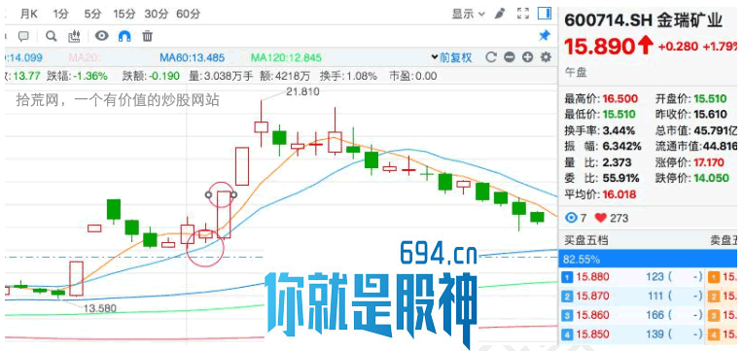743x351 pixels.
Task: Enter full screen chart mode
Action: click(522, 14)
